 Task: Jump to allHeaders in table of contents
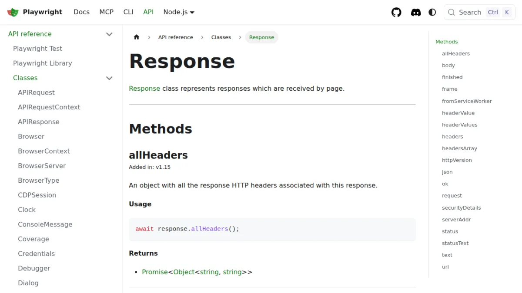(456, 54)
